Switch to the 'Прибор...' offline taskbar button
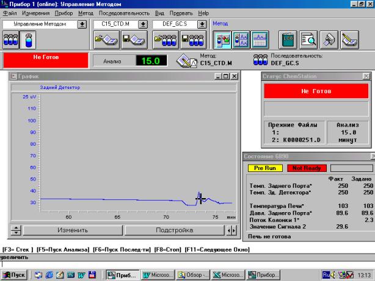Viewport: 375px width, 281px height. coord(263,275)
